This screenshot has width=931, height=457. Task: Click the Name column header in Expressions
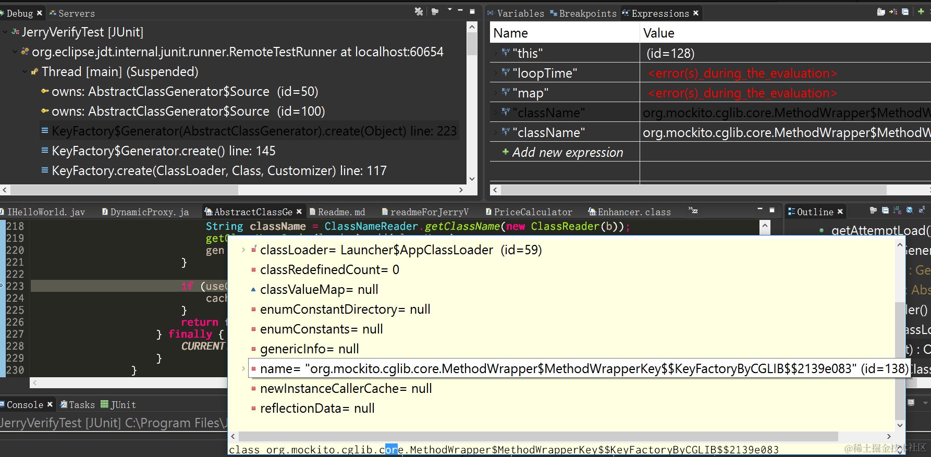[x=565, y=33]
